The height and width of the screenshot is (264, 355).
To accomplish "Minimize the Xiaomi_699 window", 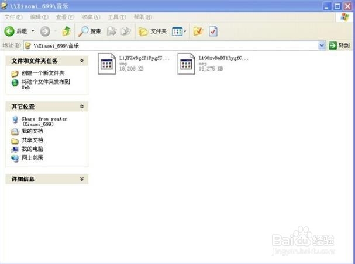I will pyautogui.click(x=326, y=6).
